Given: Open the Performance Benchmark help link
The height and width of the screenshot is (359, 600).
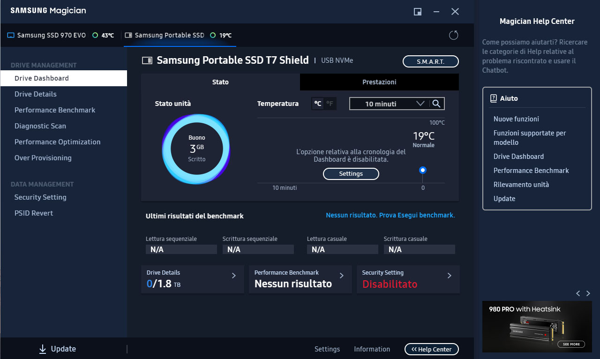Looking at the screenshot, I should pos(531,171).
